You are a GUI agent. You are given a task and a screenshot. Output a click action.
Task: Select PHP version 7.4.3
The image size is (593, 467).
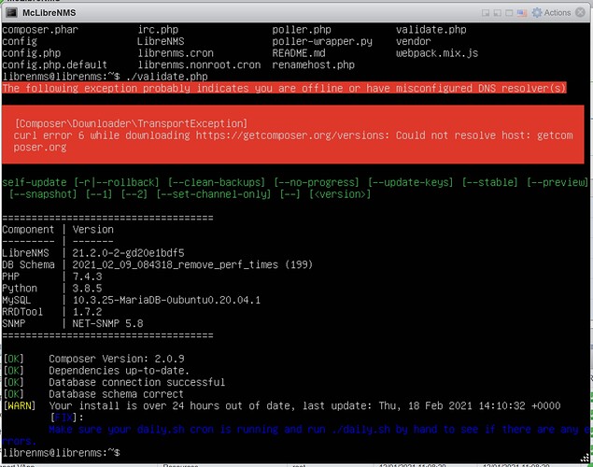87,276
